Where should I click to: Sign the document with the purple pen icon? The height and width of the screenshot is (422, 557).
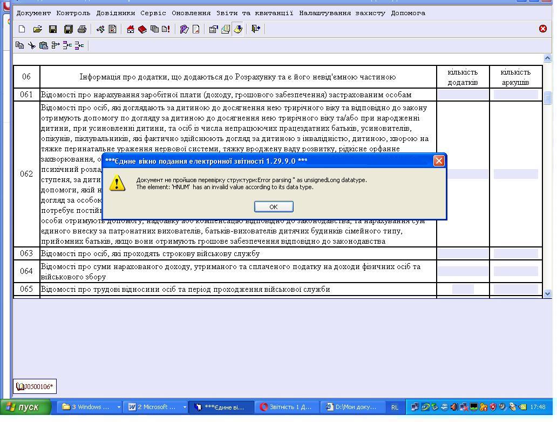point(184,29)
